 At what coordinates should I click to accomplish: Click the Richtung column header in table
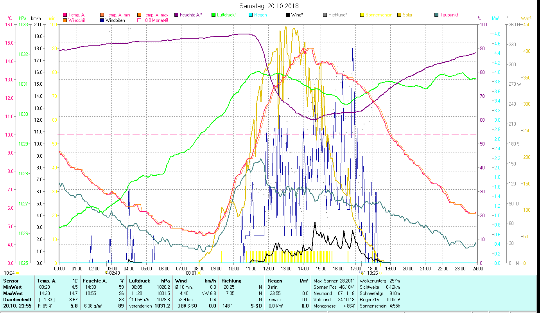coord(231,281)
